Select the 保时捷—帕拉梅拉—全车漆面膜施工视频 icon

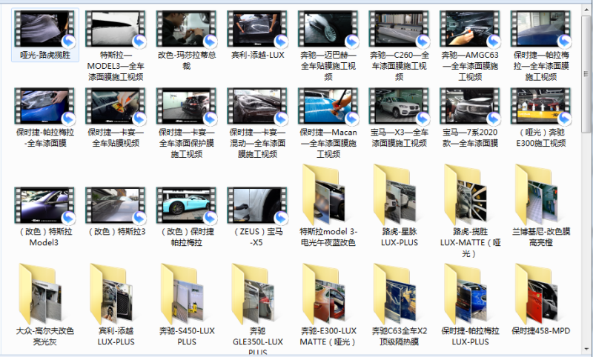(541, 29)
